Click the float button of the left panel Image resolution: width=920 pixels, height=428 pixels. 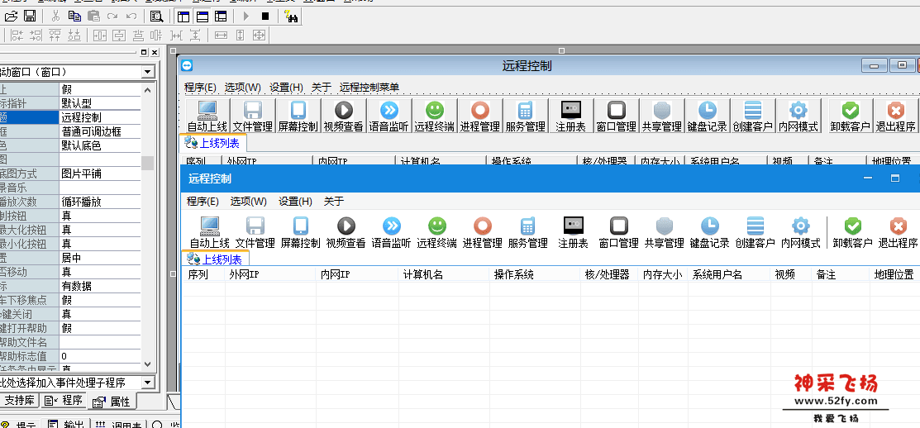(x=145, y=53)
